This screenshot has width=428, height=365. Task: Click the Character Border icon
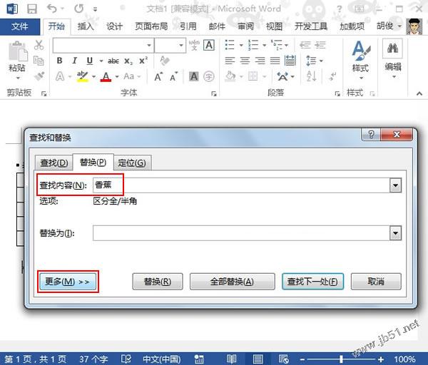pyautogui.click(x=209, y=45)
